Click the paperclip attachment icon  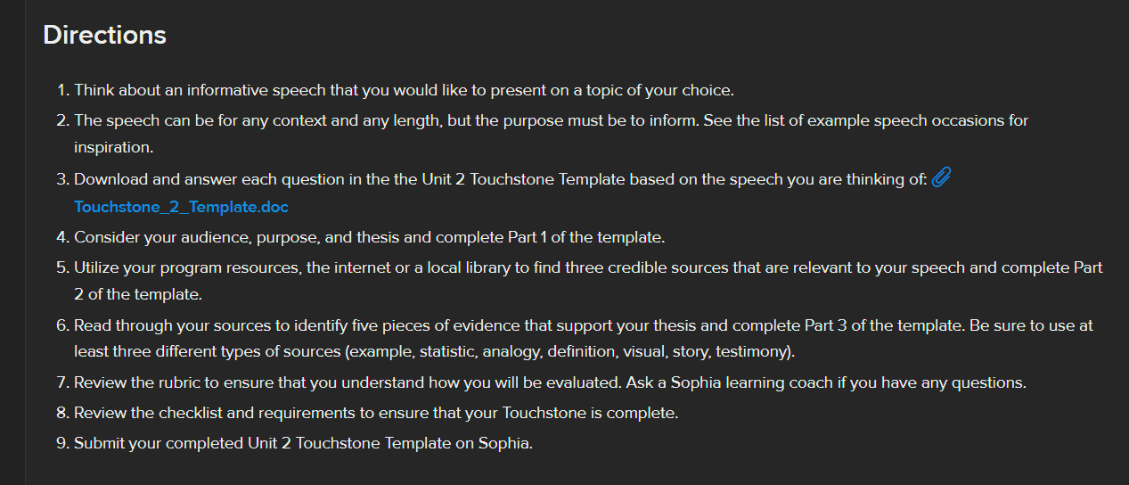click(941, 179)
